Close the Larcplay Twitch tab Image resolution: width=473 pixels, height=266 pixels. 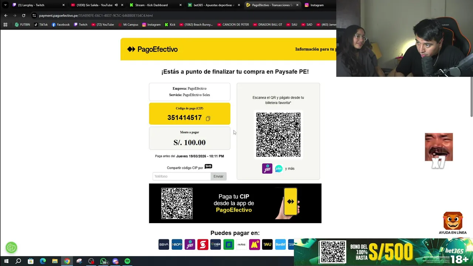point(64,5)
